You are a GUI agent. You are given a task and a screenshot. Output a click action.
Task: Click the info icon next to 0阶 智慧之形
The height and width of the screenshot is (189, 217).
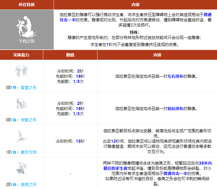point(14,87)
